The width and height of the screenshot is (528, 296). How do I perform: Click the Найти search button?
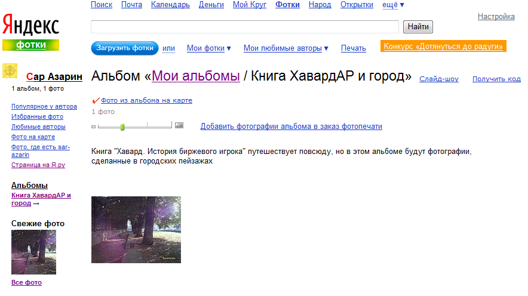pyautogui.click(x=418, y=27)
